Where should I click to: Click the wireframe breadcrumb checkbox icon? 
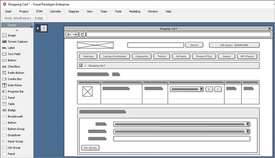point(81,65)
